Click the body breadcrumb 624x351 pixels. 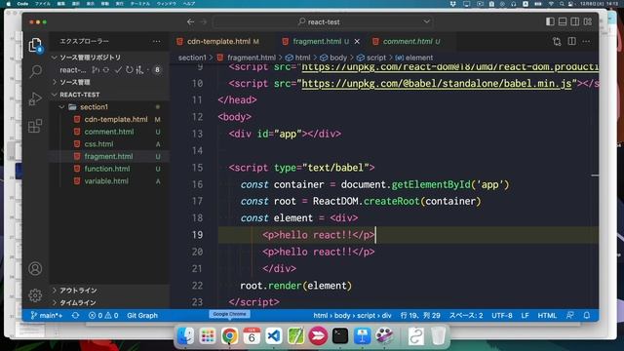tap(333, 58)
